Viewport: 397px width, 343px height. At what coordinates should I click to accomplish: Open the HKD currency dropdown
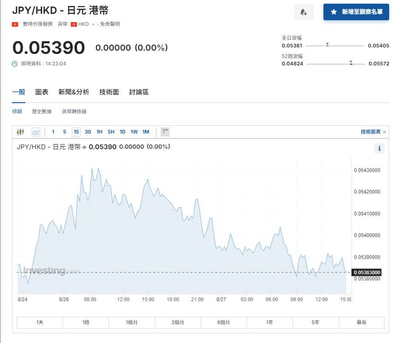[x=92, y=24]
